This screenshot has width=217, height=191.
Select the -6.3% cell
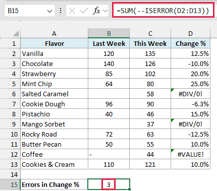190,104
